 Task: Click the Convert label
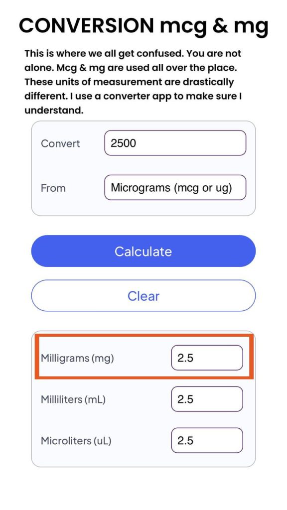[x=60, y=143]
